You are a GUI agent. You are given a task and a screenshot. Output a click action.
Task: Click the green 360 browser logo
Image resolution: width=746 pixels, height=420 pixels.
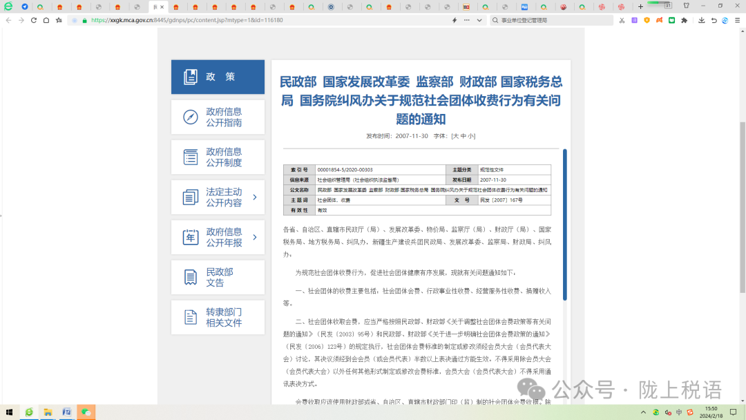pos(8,6)
